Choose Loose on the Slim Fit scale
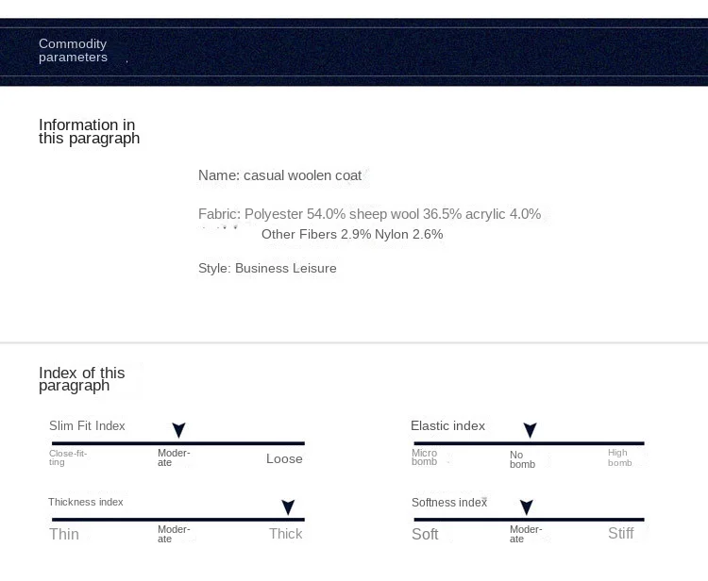Screen dimensions: 708x581 pyautogui.click(x=284, y=459)
